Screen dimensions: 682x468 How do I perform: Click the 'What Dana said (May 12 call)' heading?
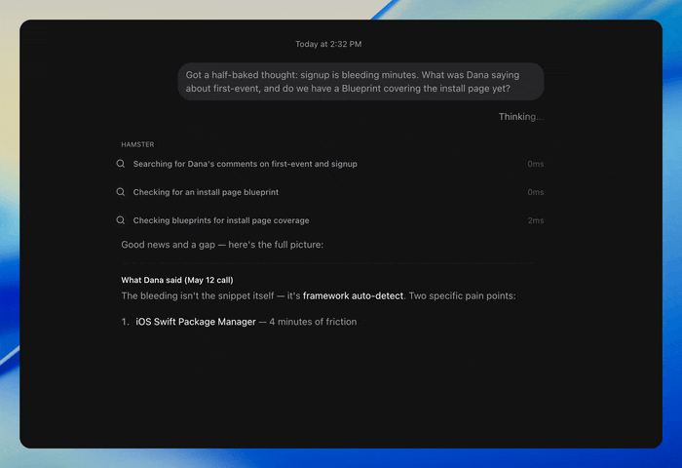point(177,280)
